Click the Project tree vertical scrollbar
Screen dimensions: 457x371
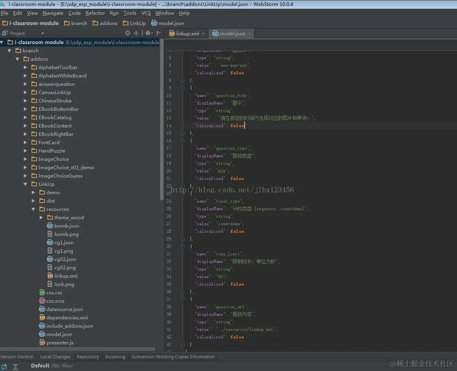pos(162,119)
